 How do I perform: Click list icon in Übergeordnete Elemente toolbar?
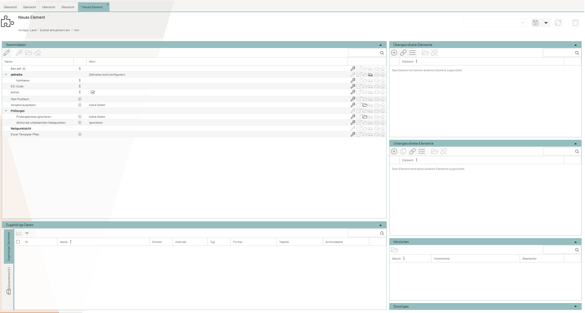(413, 53)
